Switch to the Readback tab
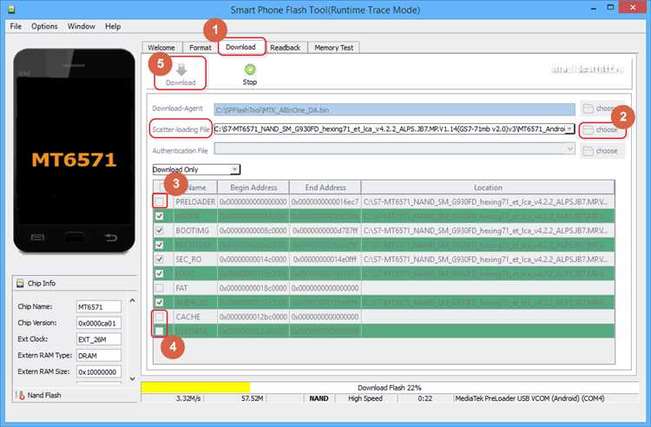Screen dimensions: 651x427 285,47
